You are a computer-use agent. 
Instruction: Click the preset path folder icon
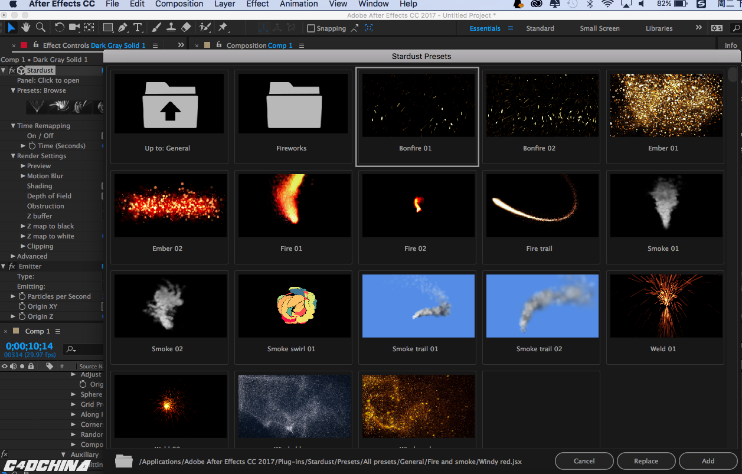pyautogui.click(x=123, y=461)
